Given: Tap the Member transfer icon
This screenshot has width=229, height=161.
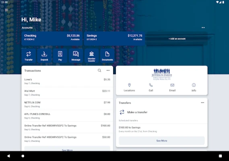Looking at the screenshot, I should (x=92, y=56).
